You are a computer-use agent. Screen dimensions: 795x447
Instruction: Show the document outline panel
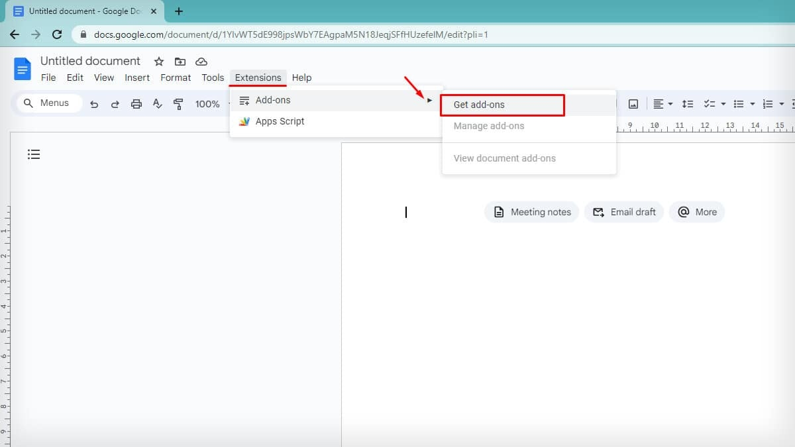pyautogui.click(x=34, y=154)
